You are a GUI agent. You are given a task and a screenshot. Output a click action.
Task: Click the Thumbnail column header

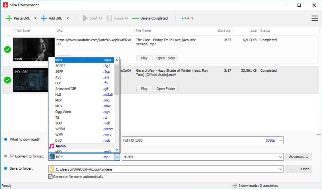23,30
